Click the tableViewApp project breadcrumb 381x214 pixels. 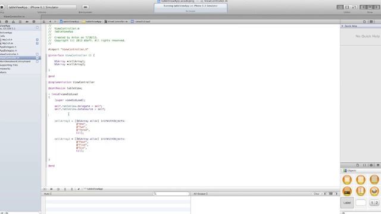pos(70,21)
